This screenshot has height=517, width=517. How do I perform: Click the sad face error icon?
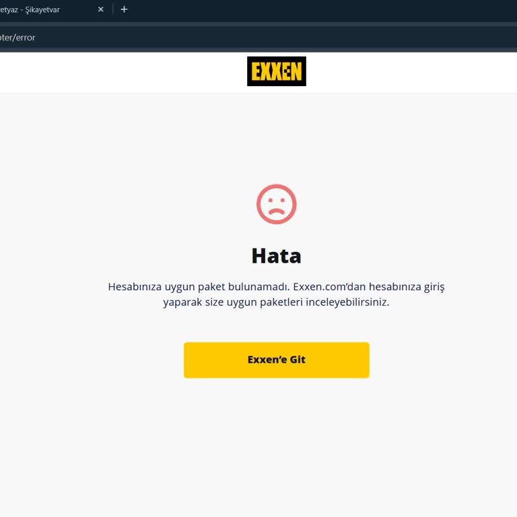[276, 204]
